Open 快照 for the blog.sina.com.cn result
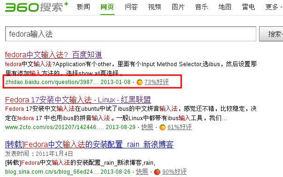 point(142,172)
